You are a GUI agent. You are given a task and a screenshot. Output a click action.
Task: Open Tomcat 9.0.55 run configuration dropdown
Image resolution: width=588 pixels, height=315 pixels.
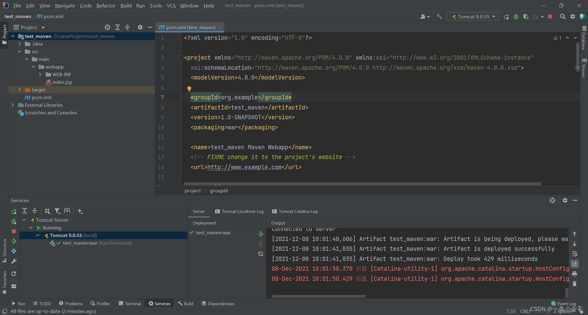[473, 17]
